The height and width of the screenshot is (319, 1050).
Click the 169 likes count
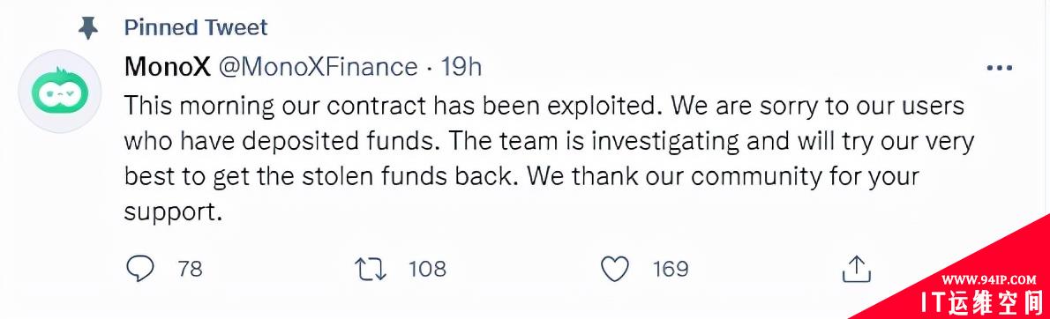(x=671, y=269)
